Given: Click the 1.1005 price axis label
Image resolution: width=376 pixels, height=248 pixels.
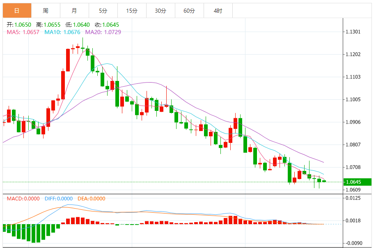Looking at the screenshot, I should click(x=353, y=99).
